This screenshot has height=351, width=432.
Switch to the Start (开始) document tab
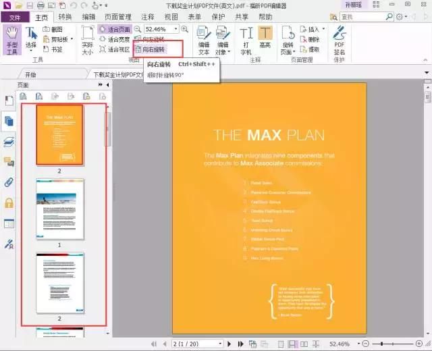[x=31, y=75]
